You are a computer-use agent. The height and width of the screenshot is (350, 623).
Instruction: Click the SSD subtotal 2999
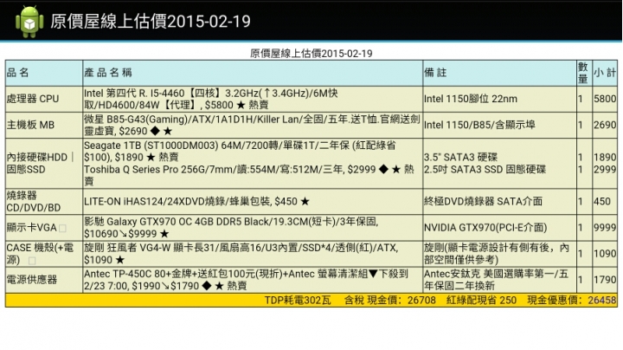[605, 170]
